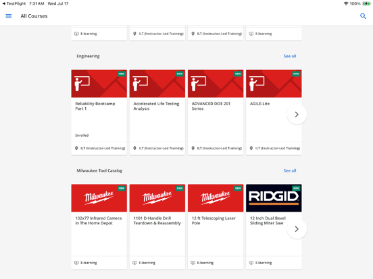373x279 pixels.
Task: Select 1101 D-Handle Drill Teardown title
Action: (157, 220)
